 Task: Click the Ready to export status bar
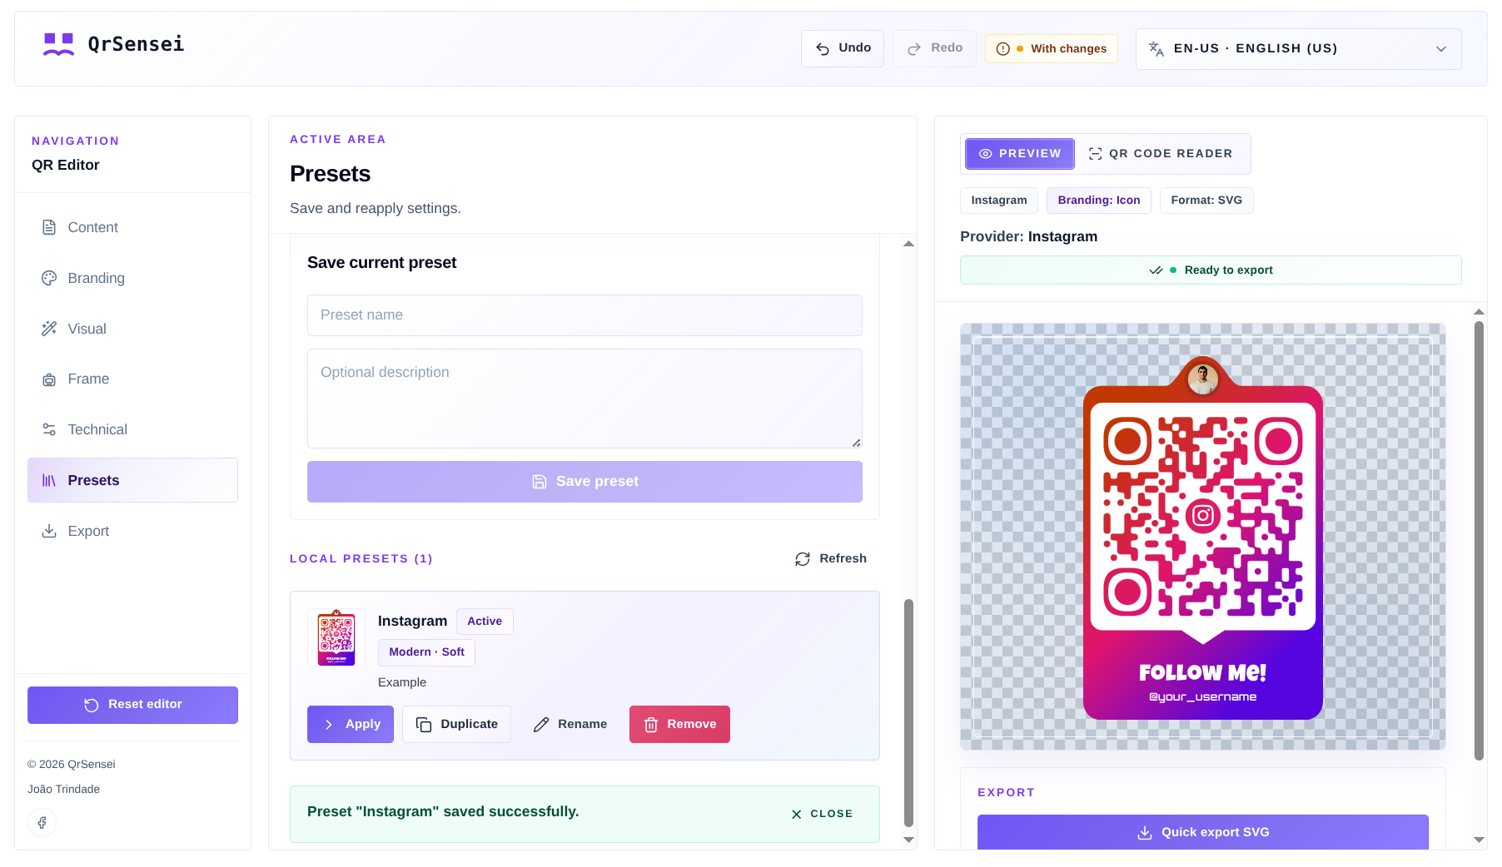click(x=1211, y=270)
